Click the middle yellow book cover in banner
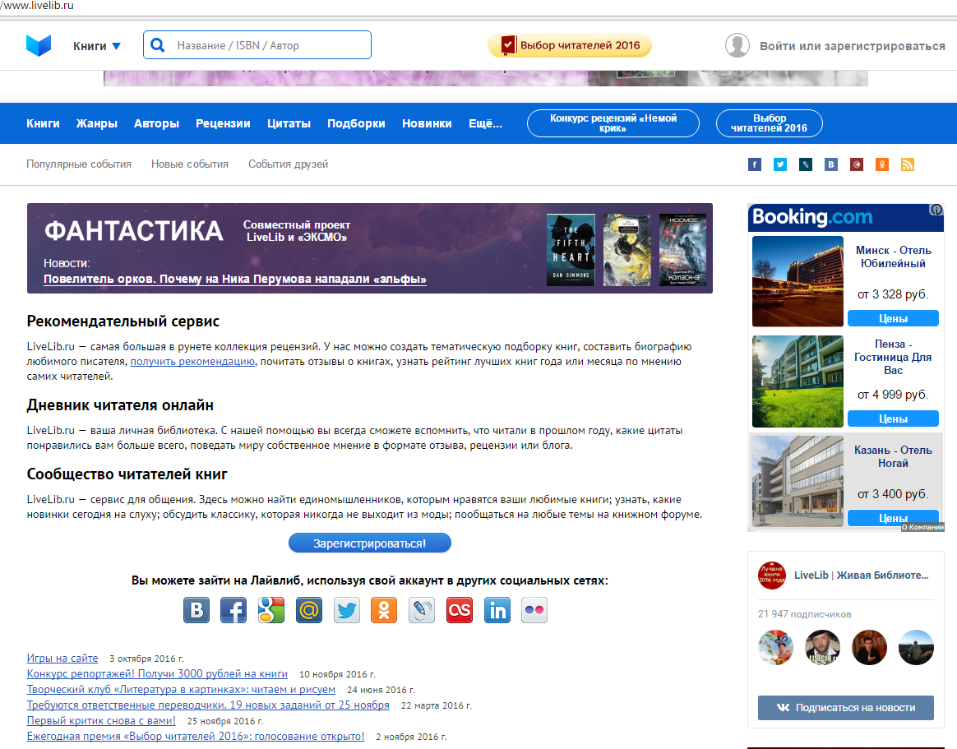Viewport: 957px width, 749px height. (626, 250)
